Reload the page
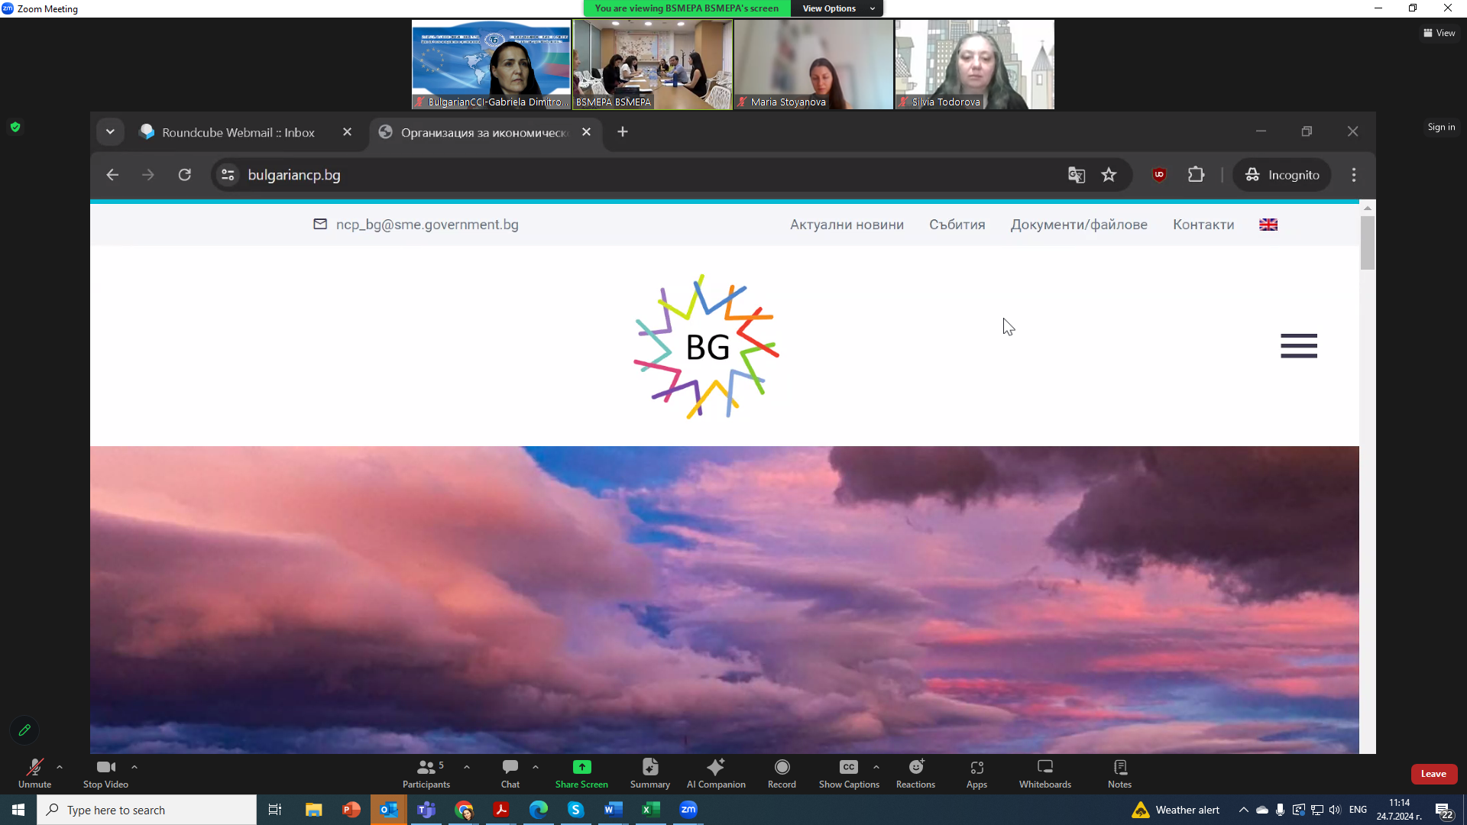This screenshot has height=825, width=1467. (185, 175)
